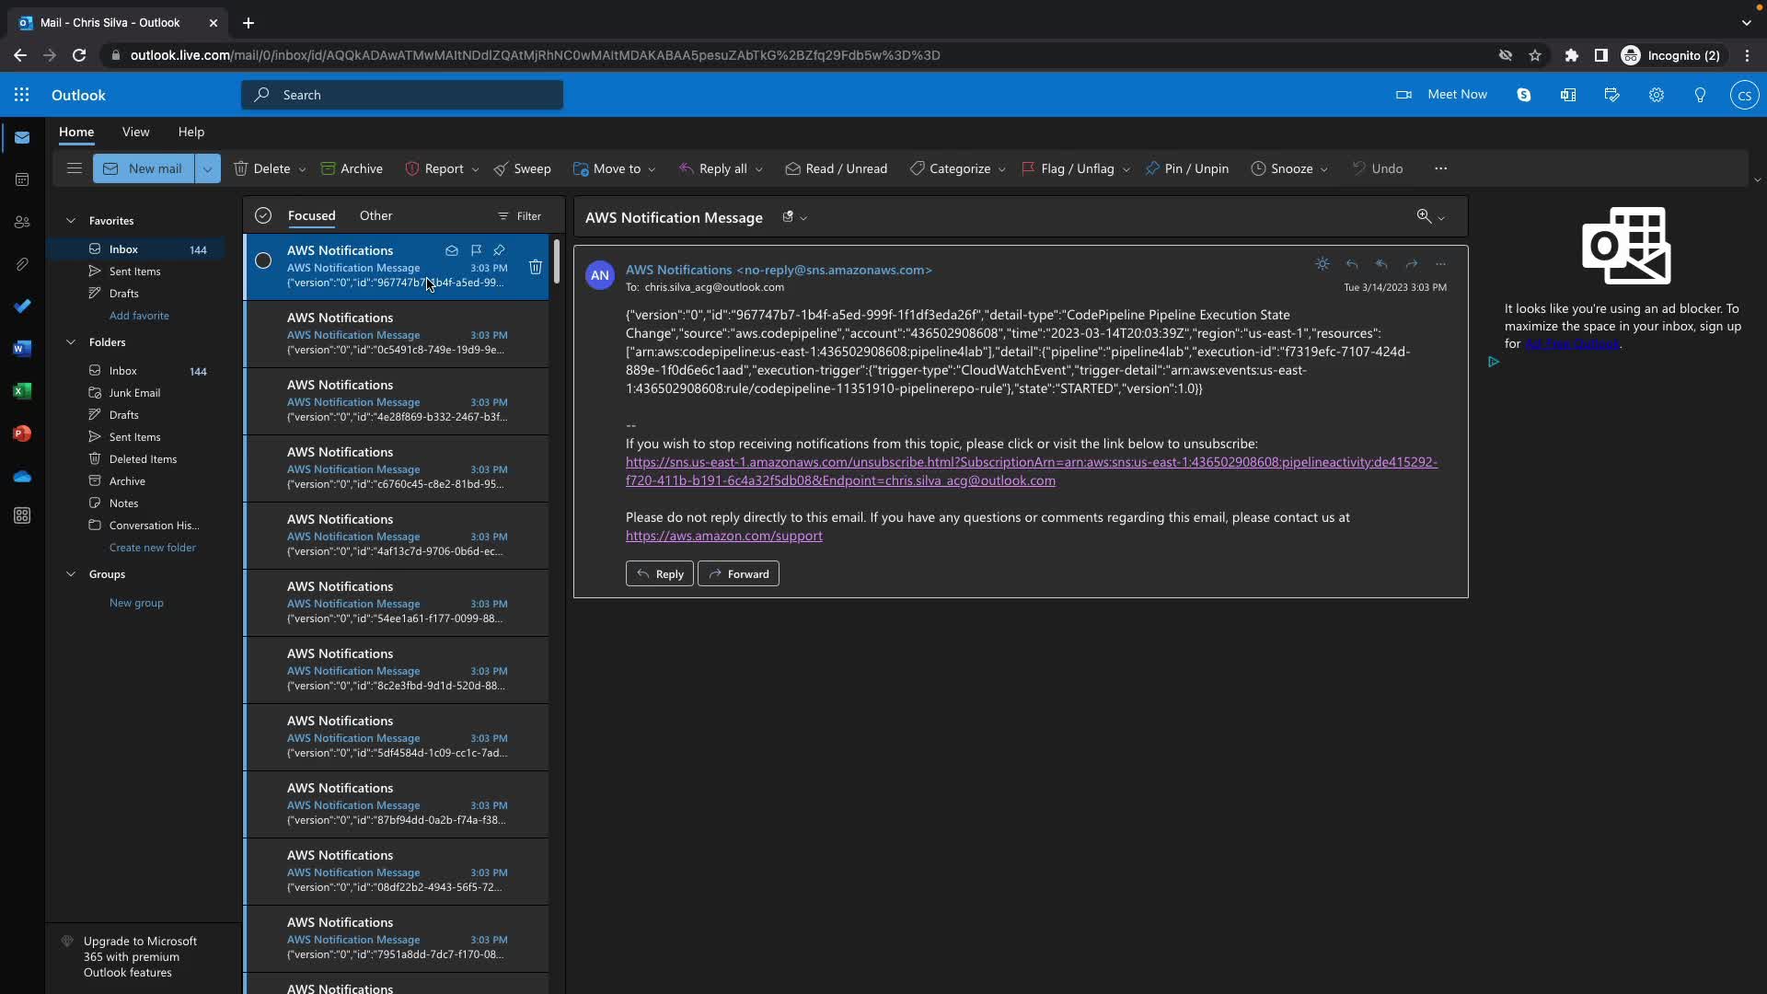Pin the selected AWS Notifications message
This screenshot has height=994, width=1767.
(x=499, y=250)
